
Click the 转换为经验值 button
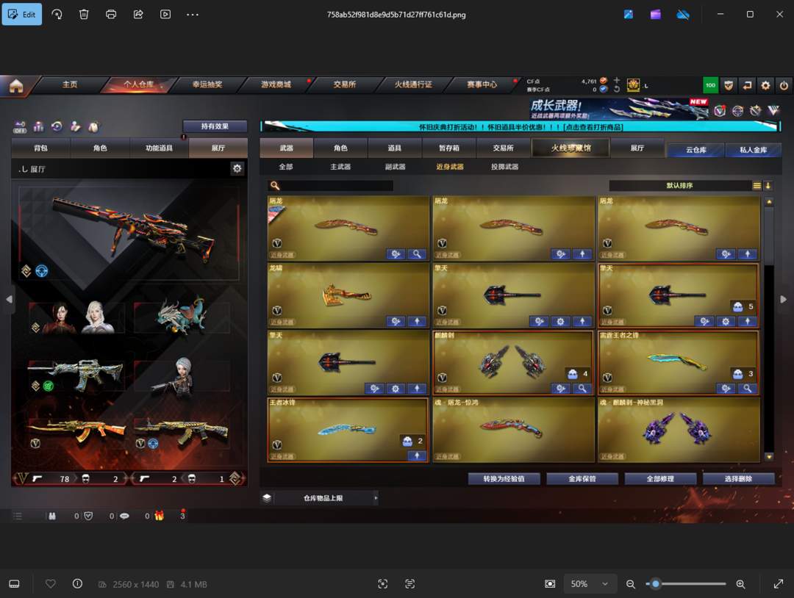point(504,478)
